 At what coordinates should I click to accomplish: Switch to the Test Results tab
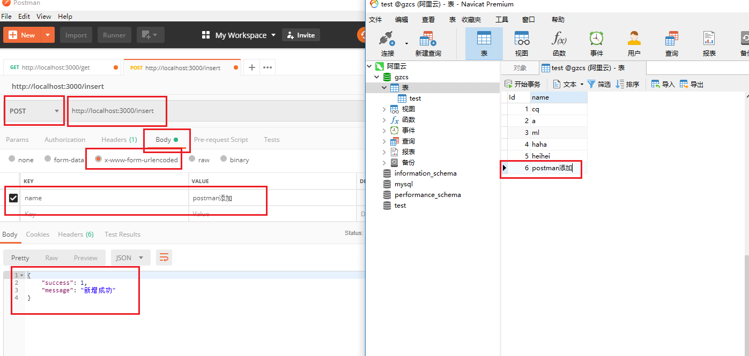click(x=122, y=234)
